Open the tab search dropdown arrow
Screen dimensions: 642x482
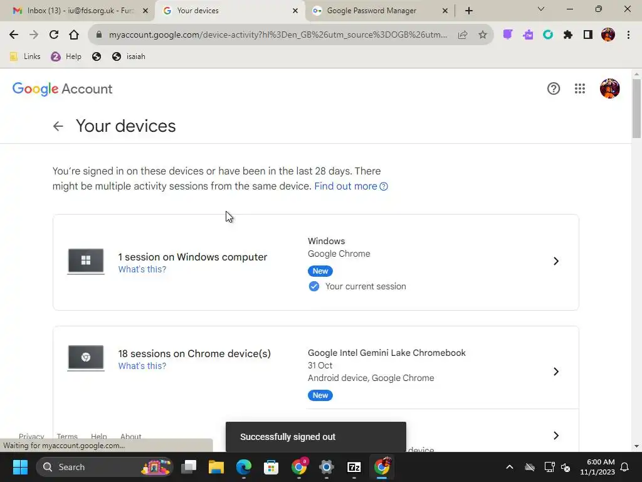click(x=541, y=9)
